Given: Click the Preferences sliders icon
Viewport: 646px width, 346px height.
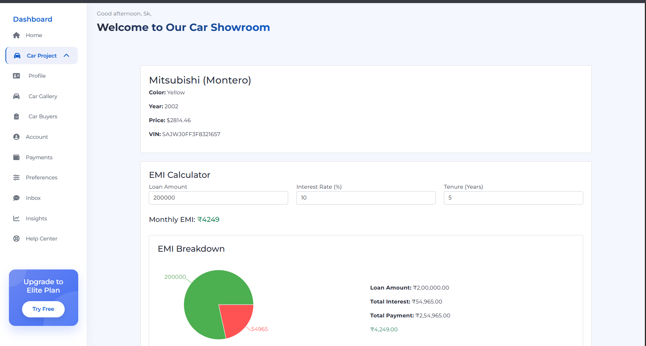Looking at the screenshot, I should tap(16, 177).
